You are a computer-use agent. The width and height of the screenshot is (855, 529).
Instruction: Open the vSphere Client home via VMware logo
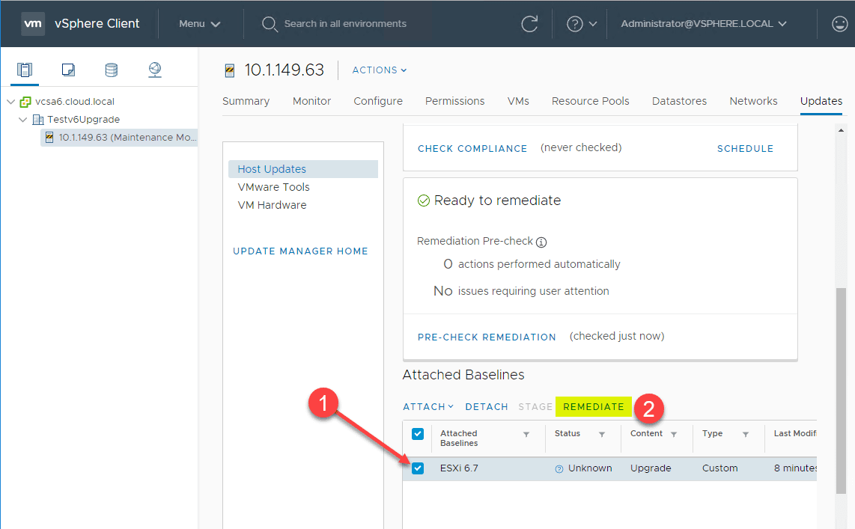32,23
